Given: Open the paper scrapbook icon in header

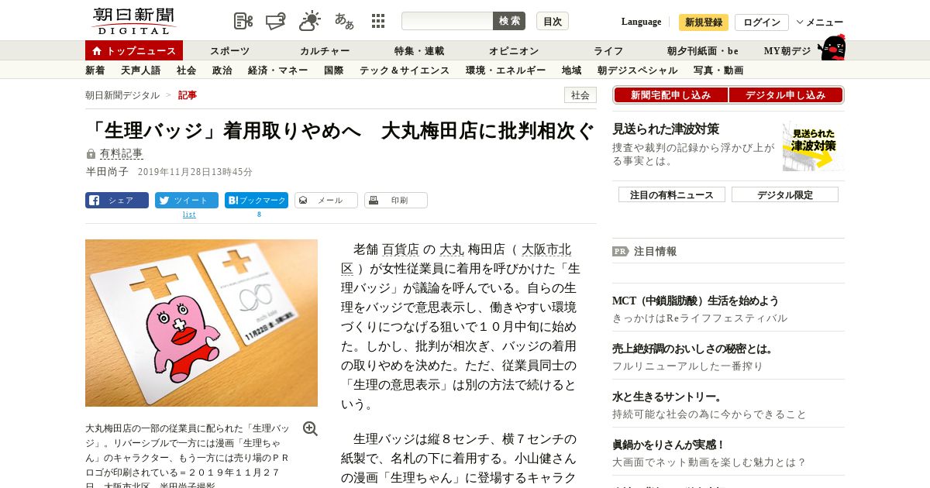Looking at the screenshot, I should (x=276, y=21).
